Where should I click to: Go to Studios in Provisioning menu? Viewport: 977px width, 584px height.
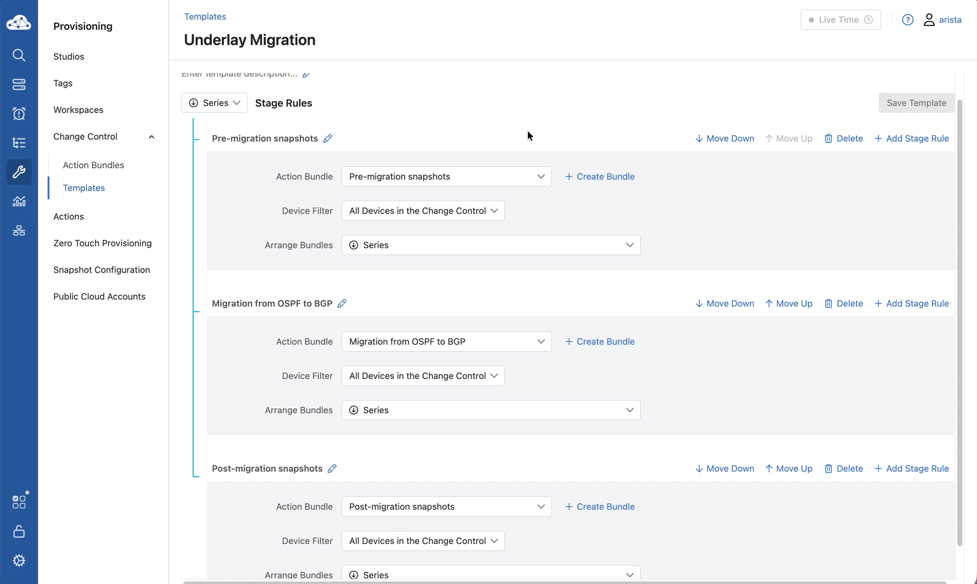click(x=69, y=56)
